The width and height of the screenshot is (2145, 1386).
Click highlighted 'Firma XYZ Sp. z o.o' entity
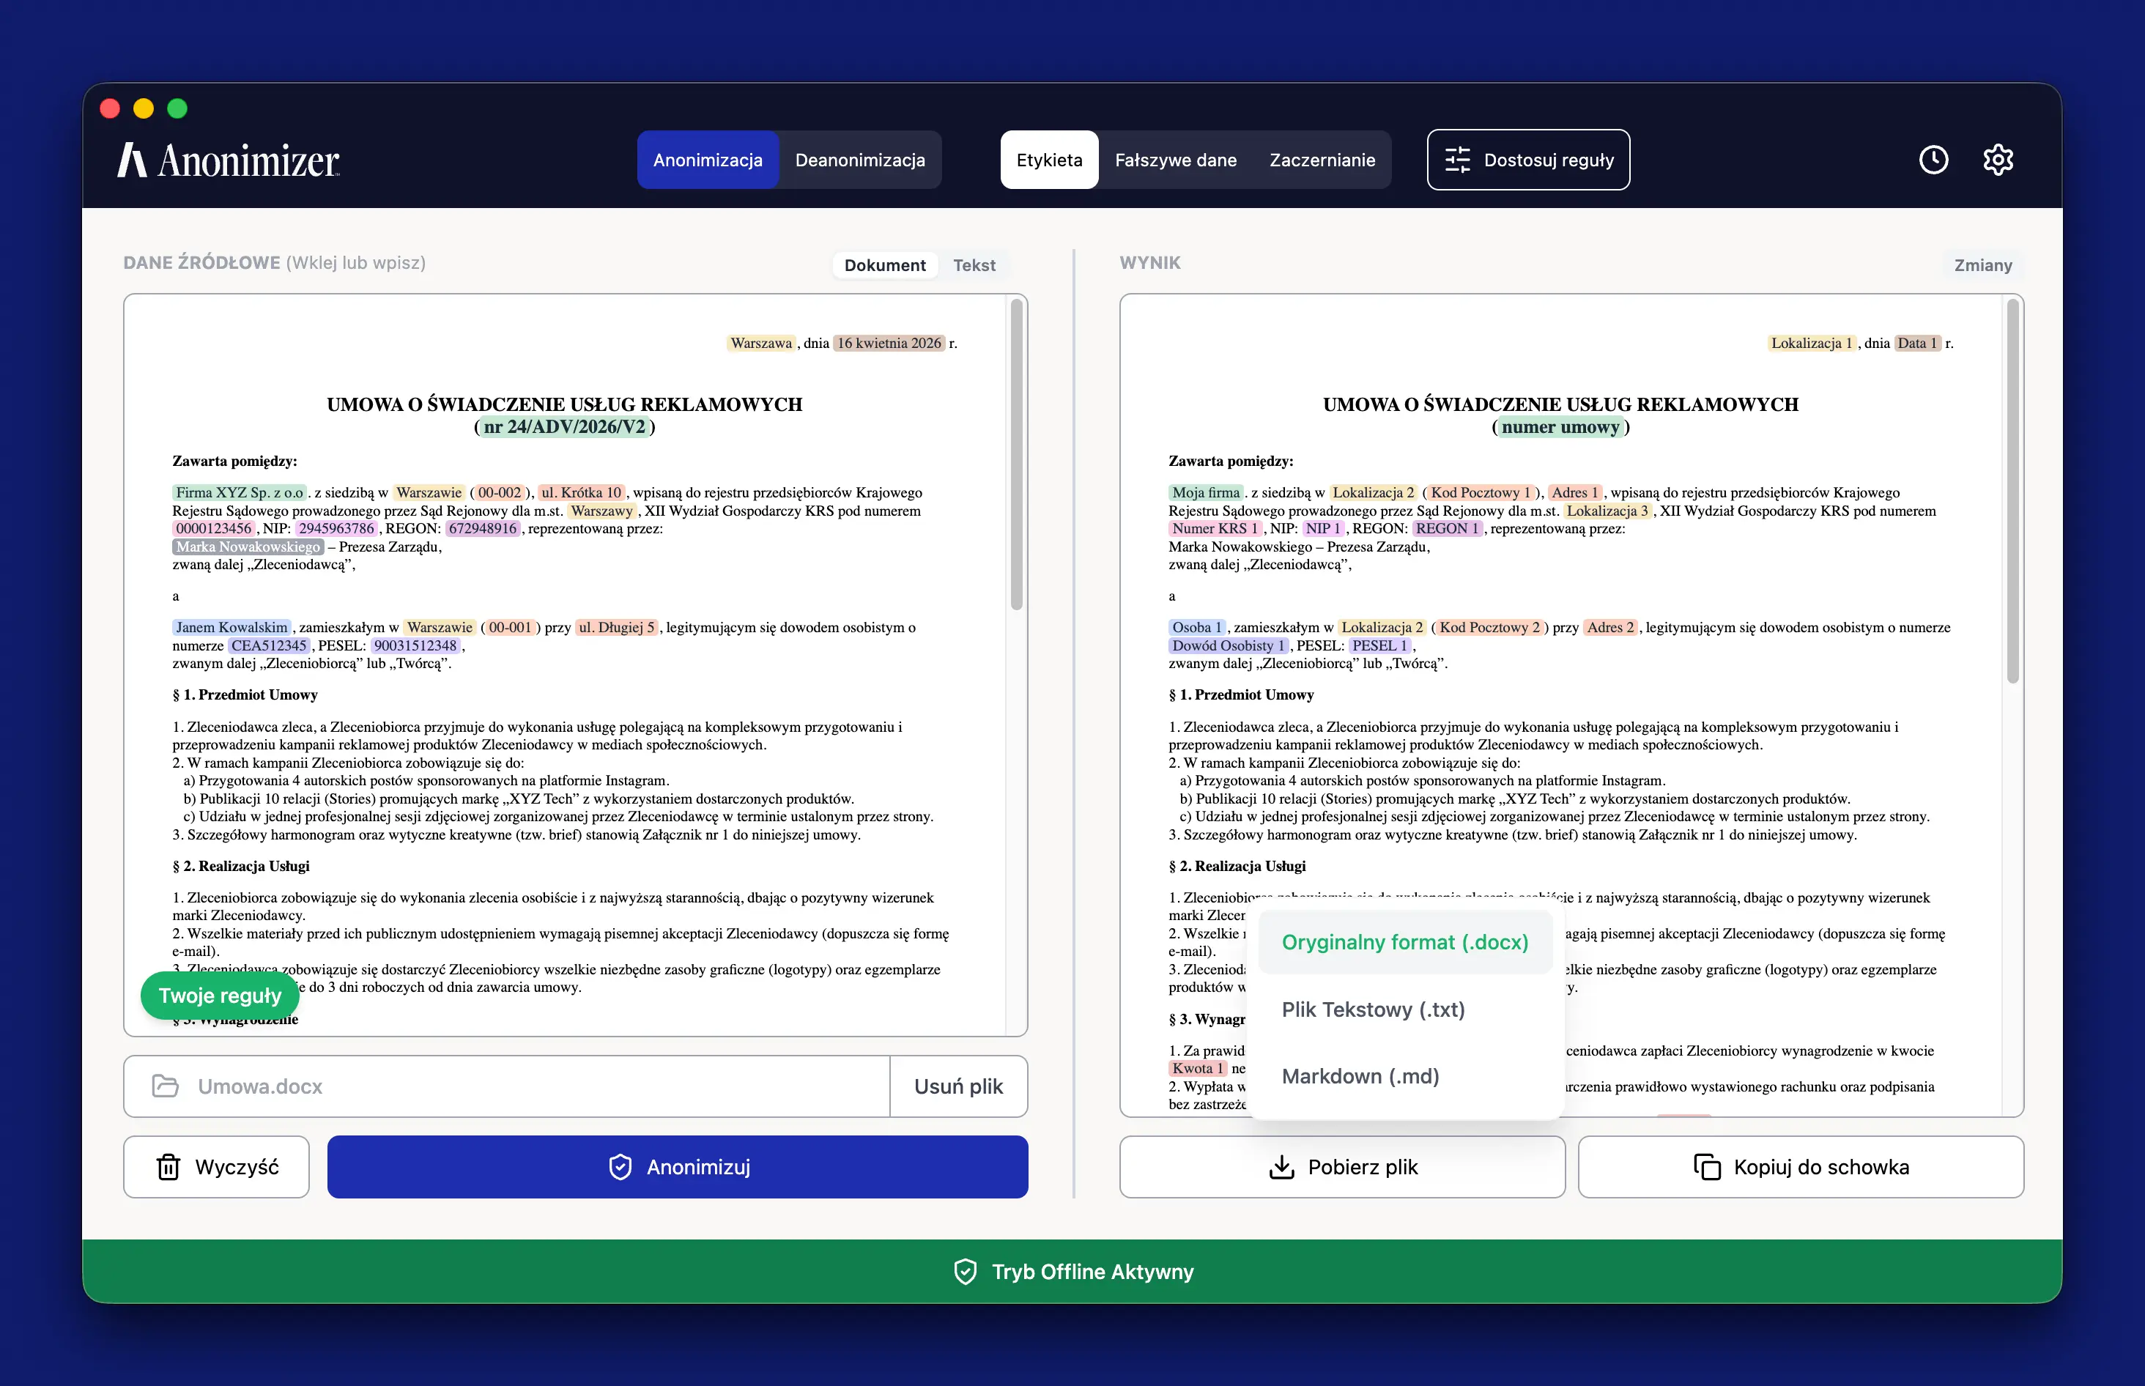pos(240,493)
